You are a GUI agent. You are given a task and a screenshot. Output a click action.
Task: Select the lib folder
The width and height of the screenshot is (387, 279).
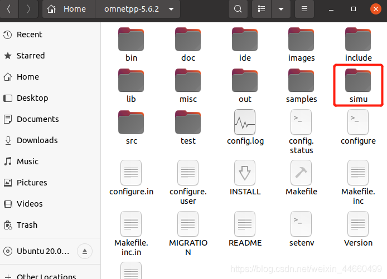(x=131, y=86)
